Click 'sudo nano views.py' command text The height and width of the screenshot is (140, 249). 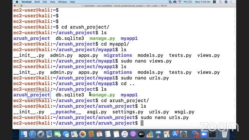[146, 61]
